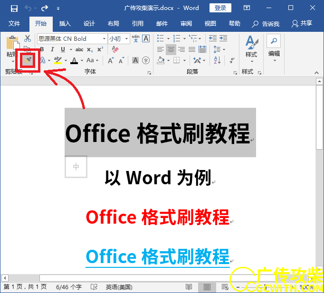This screenshot has height=293, width=324.
Task: Click the enclosed character 字 icon
Action: pyautogui.click(x=146, y=60)
